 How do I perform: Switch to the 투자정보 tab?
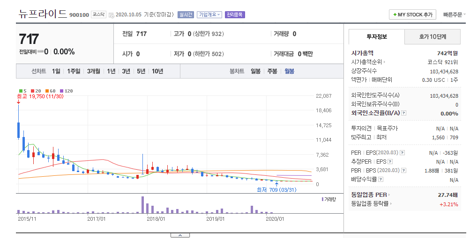(377, 37)
